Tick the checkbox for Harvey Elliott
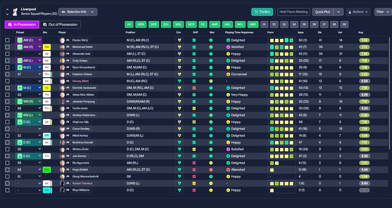 pos(7,81)
